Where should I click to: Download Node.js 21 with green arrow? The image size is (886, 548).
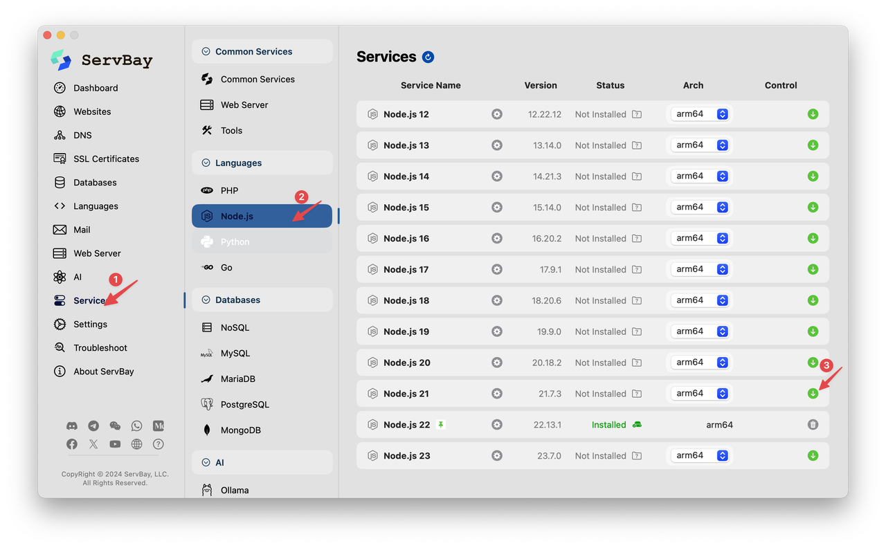[813, 394]
